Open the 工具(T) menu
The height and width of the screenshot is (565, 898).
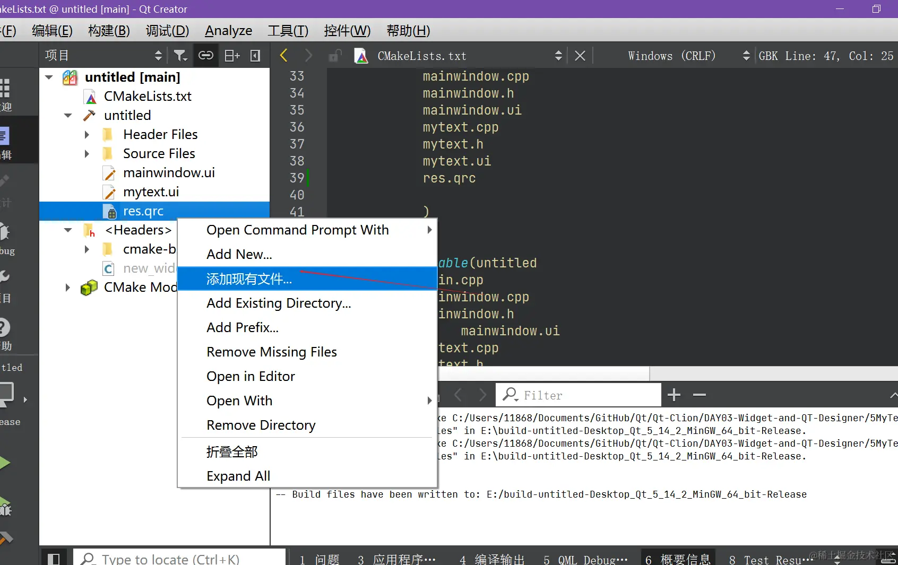pos(288,31)
